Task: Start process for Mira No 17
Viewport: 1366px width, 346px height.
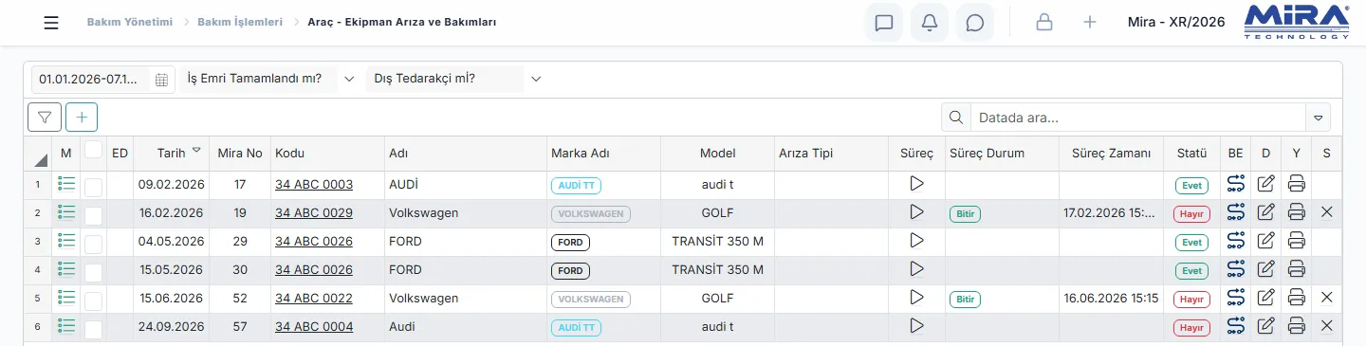Action: (x=916, y=184)
